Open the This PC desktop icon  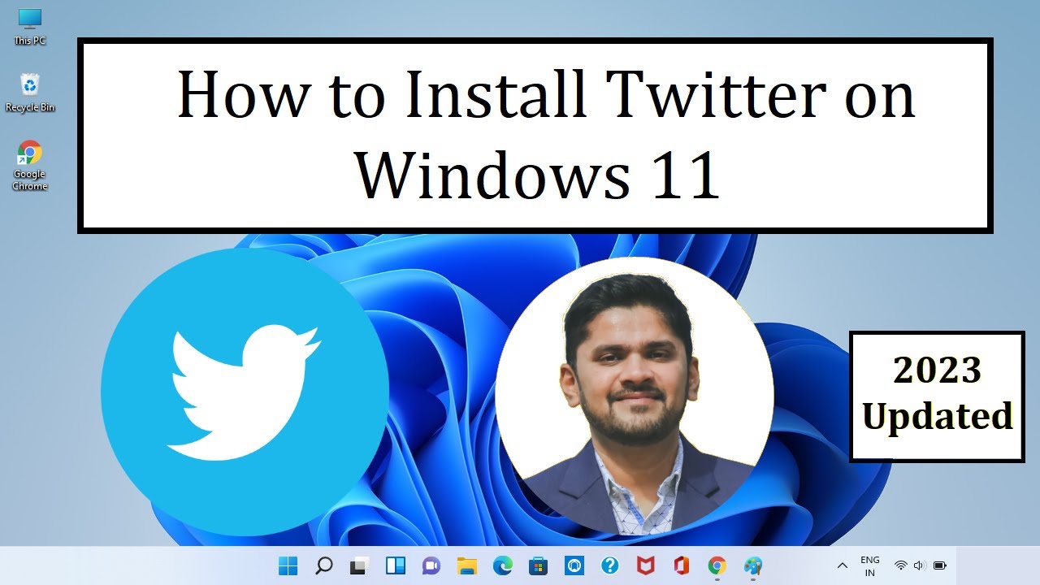(x=30, y=26)
